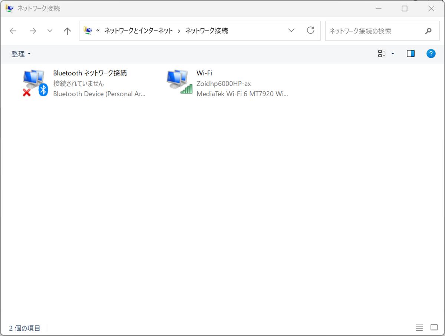This screenshot has height=336, width=445.
Task: Click the change view layout button
Action: pyautogui.click(x=382, y=54)
